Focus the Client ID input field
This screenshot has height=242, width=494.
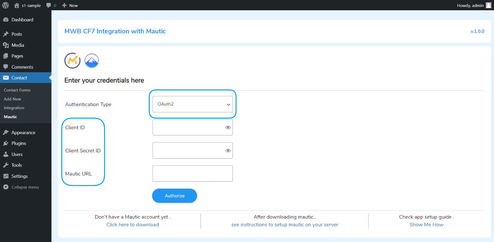[x=193, y=127]
